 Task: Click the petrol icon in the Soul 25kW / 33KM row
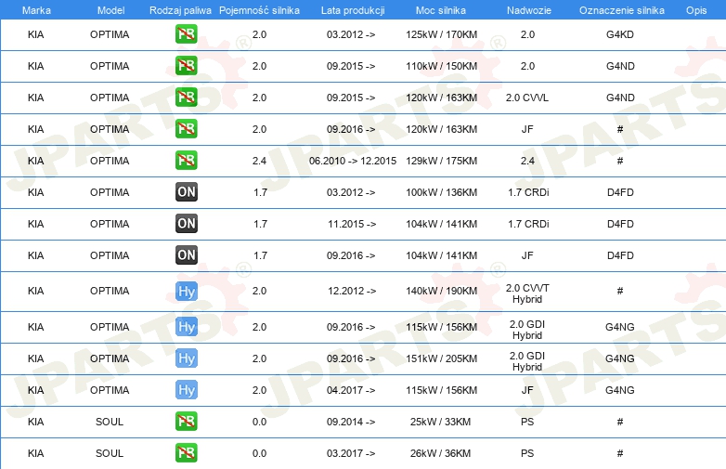[186, 422]
